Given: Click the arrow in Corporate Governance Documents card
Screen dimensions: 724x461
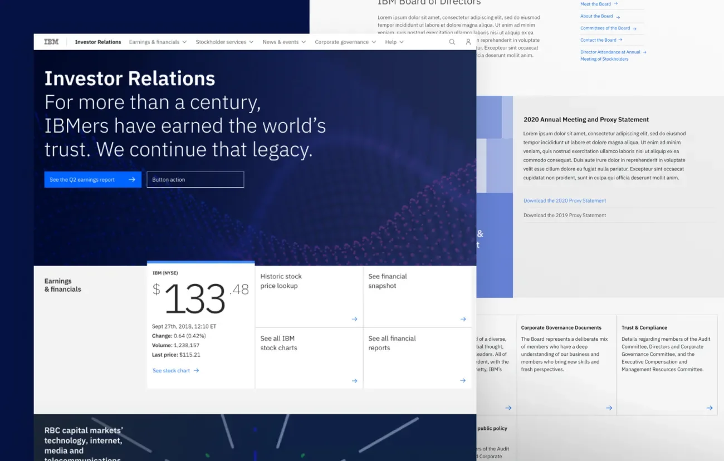Looking at the screenshot, I should 609,408.
